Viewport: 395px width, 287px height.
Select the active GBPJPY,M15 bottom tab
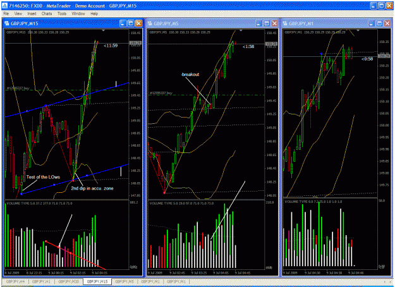coord(97,281)
